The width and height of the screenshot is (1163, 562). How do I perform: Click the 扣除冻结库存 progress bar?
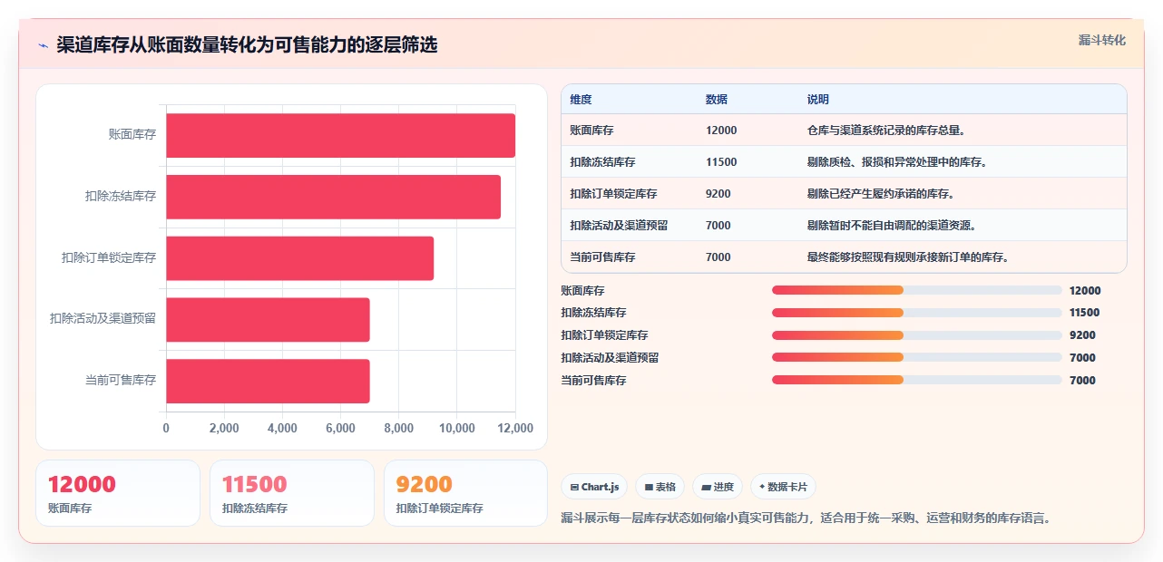click(x=916, y=313)
